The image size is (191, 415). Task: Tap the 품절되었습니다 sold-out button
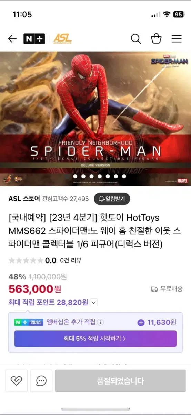(x=120, y=381)
